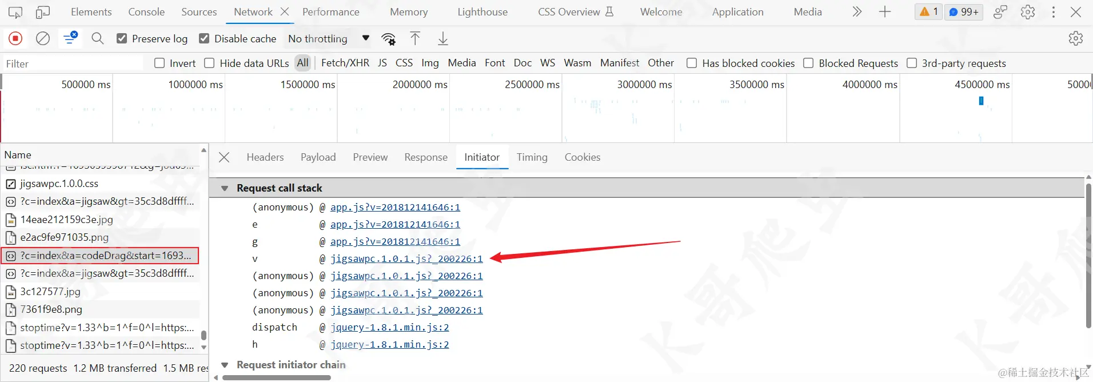Close the Network tab
Viewport: 1093px width, 382px height.
tap(285, 11)
